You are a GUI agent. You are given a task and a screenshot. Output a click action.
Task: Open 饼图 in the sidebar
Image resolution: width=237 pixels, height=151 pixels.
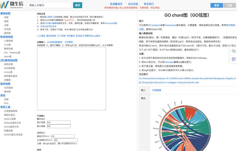click(6, 17)
